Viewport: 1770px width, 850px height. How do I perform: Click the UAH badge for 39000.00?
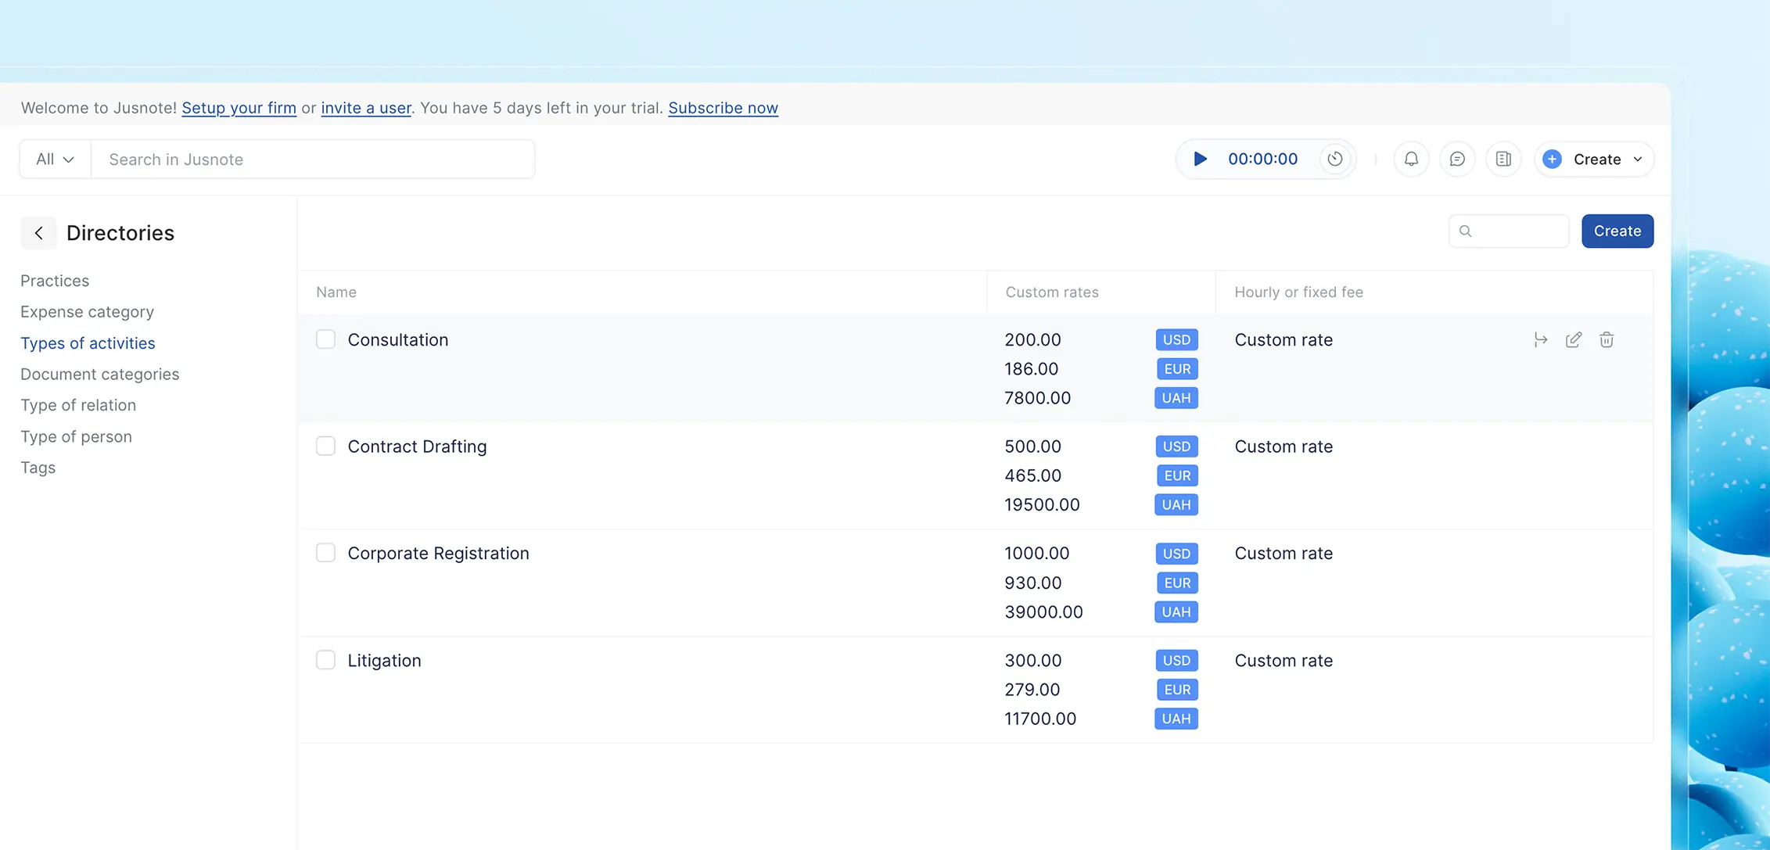tap(1176, 611)
